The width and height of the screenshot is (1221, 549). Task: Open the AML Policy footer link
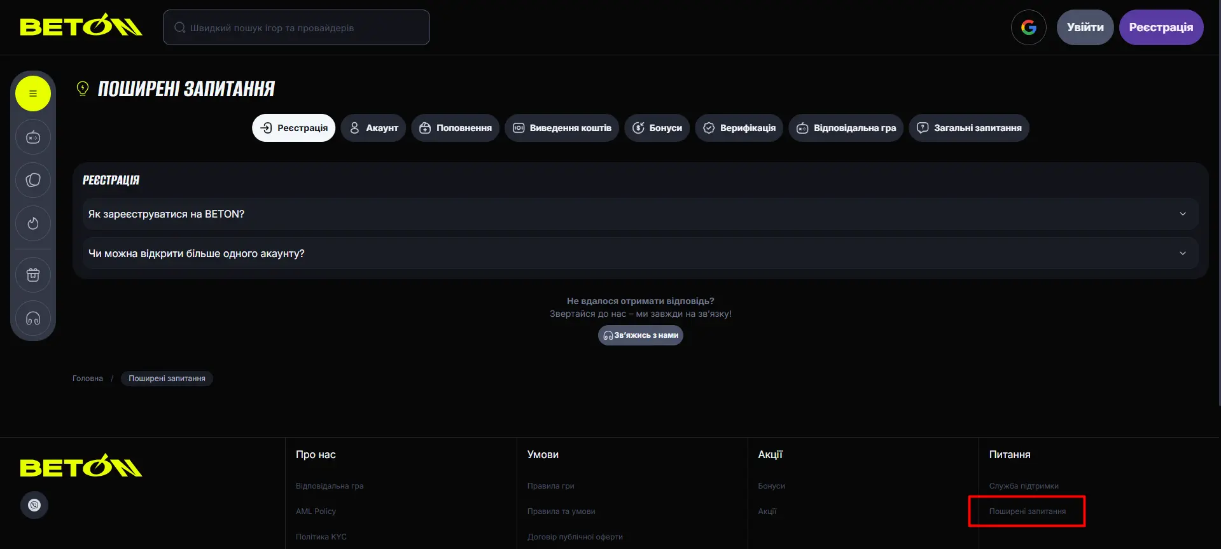click(x=316, y=511)
